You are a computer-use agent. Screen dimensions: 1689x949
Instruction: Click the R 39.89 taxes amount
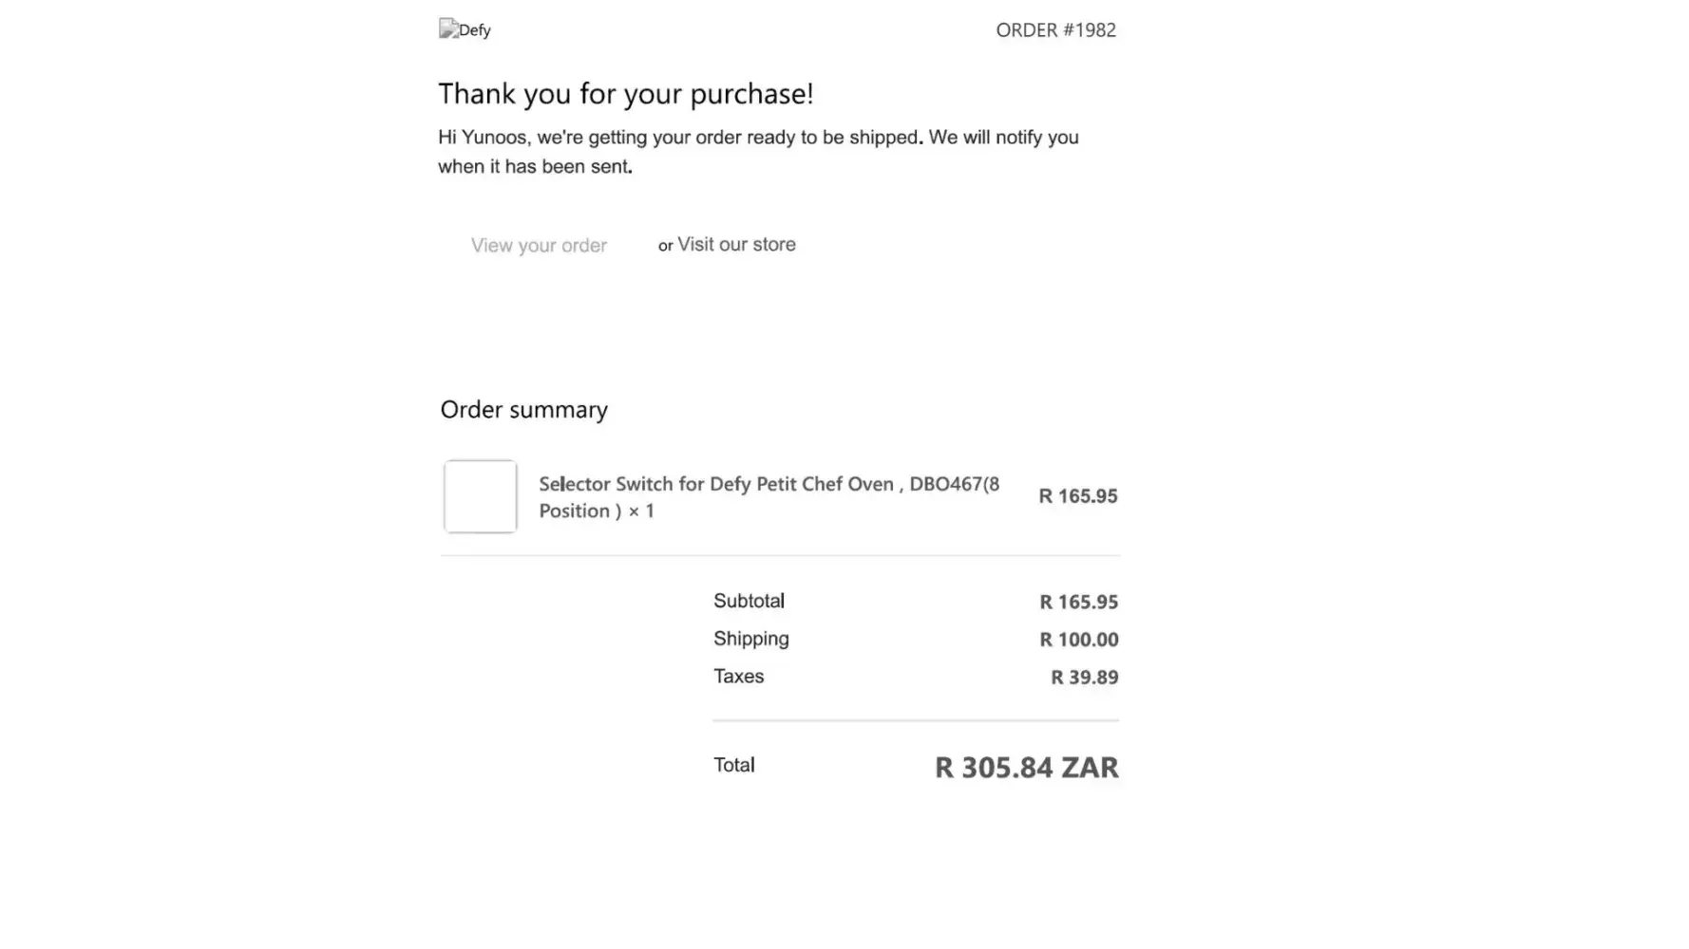tap(1084, 677)
